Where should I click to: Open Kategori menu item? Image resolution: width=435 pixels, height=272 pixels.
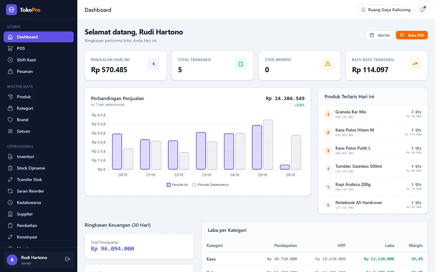pyautogui.click(x=39, y=108)
